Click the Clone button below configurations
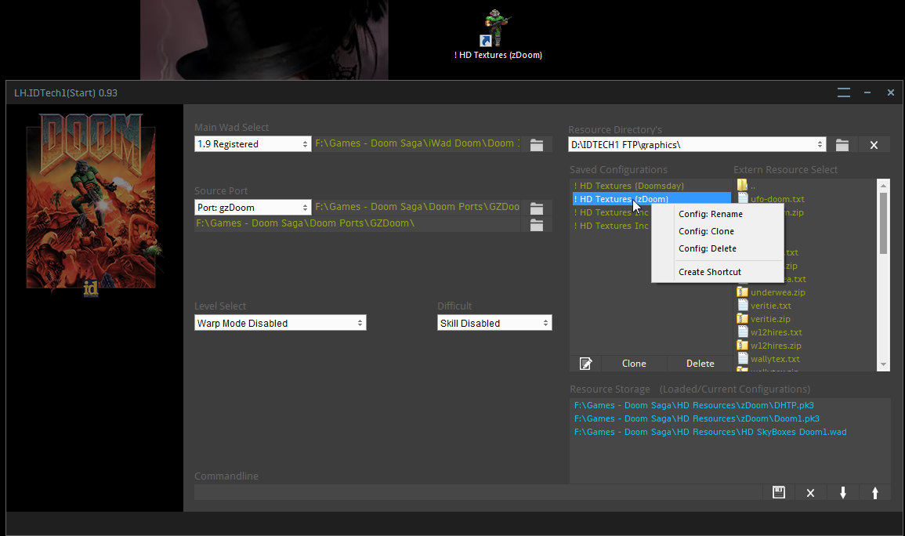 tap(634, 364)
